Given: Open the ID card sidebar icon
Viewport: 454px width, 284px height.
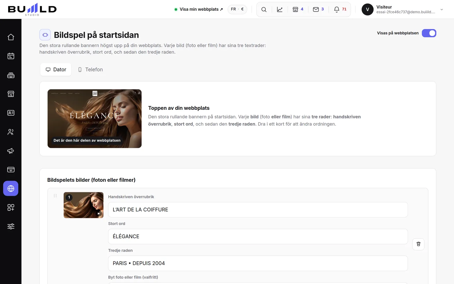Looking at the screenshot, I should pos(11,113).
